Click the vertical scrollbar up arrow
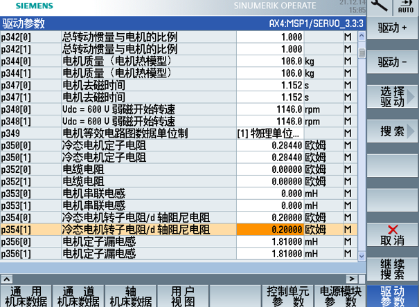The width and height of the screenshot is (419, 307). [362, 36]
